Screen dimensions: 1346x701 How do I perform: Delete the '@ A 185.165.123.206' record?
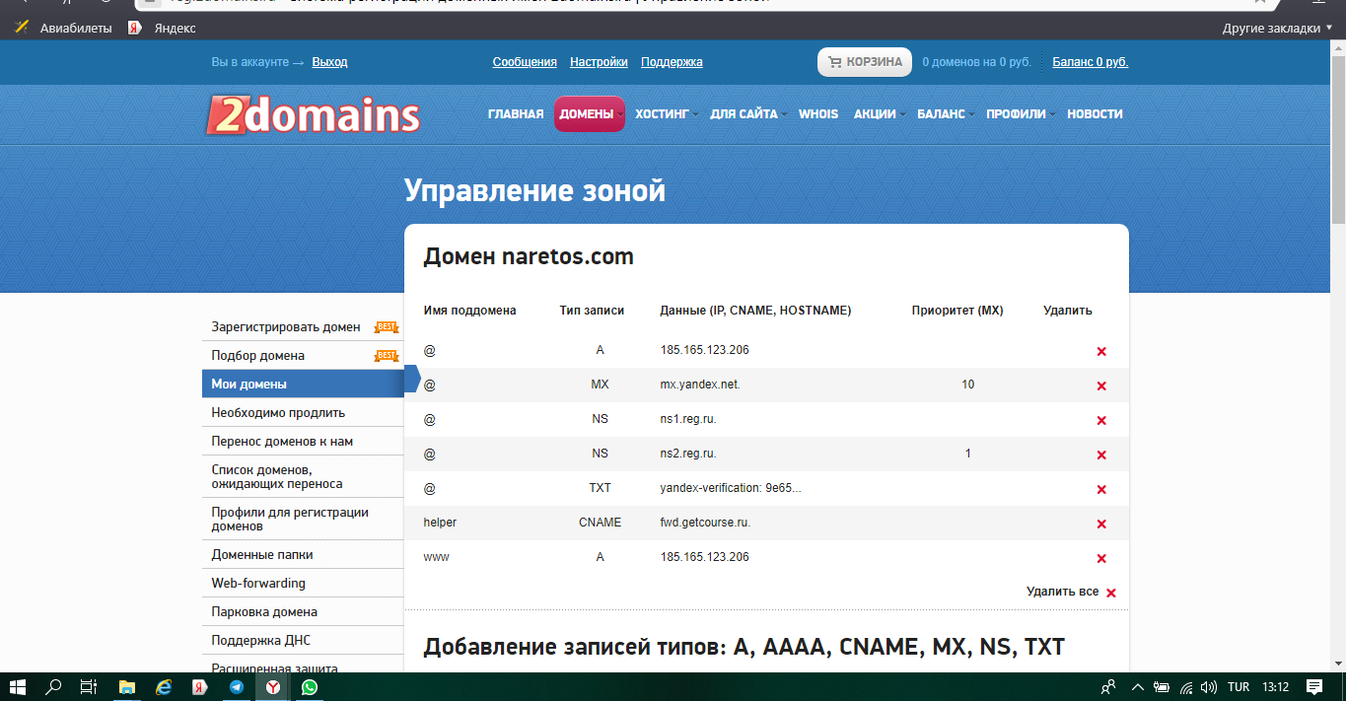coord(1101,352)
